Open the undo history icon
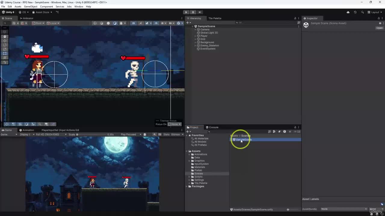 click(355, 12)
